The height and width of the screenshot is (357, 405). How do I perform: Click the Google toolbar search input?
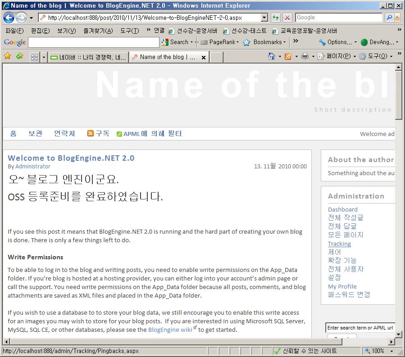click(x=94, y=42)
